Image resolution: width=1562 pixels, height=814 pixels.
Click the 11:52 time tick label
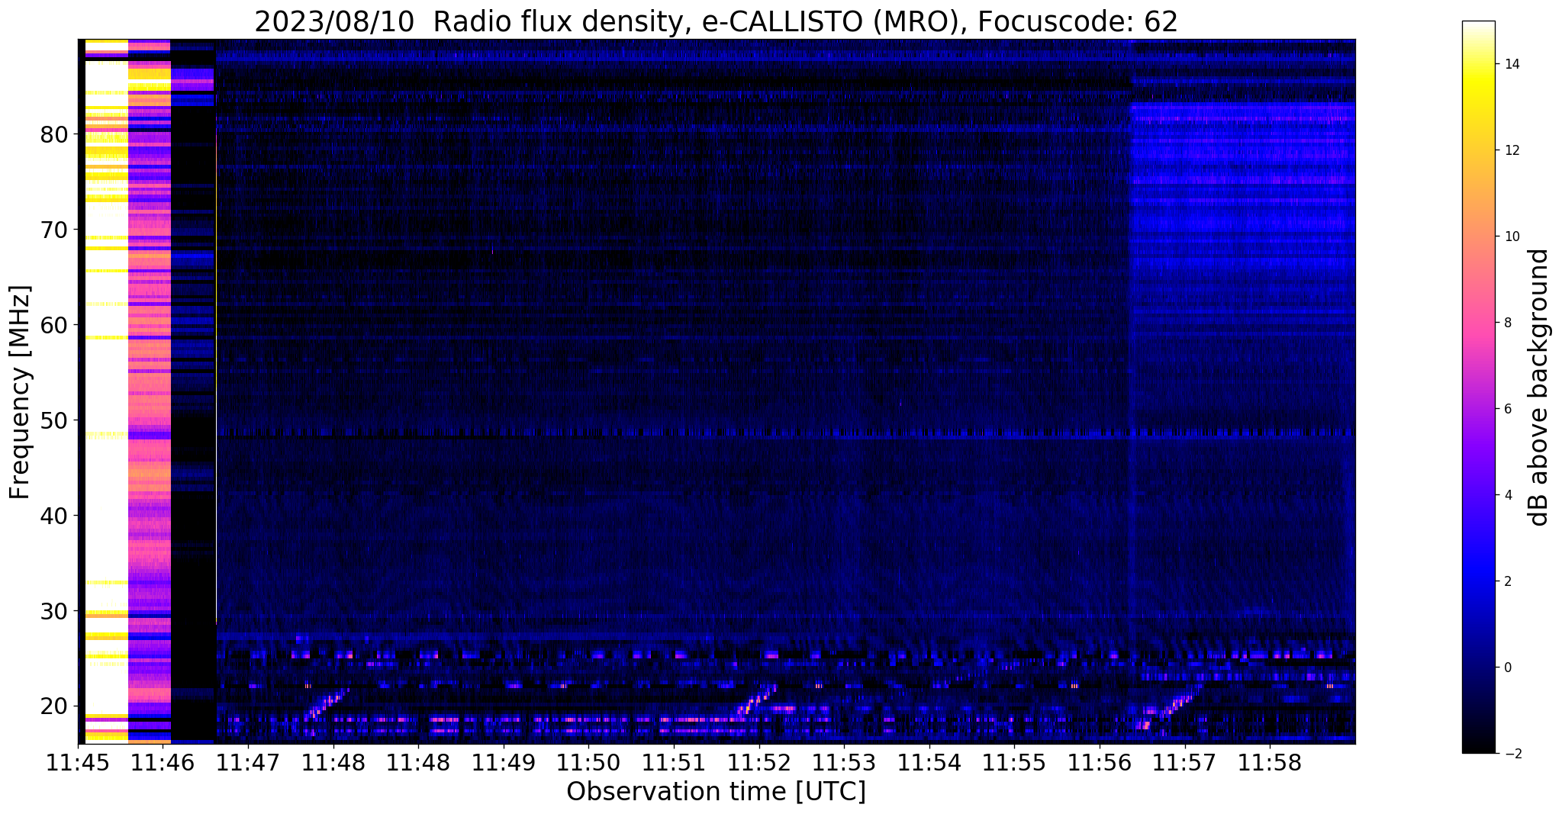(x=758, y=763)
